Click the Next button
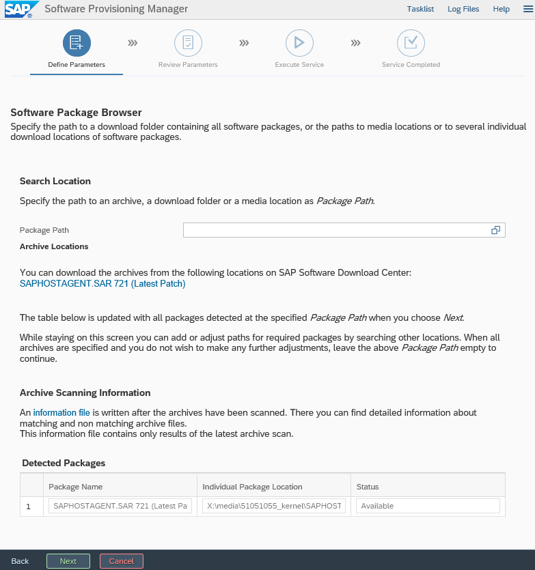 pos(68,561)
